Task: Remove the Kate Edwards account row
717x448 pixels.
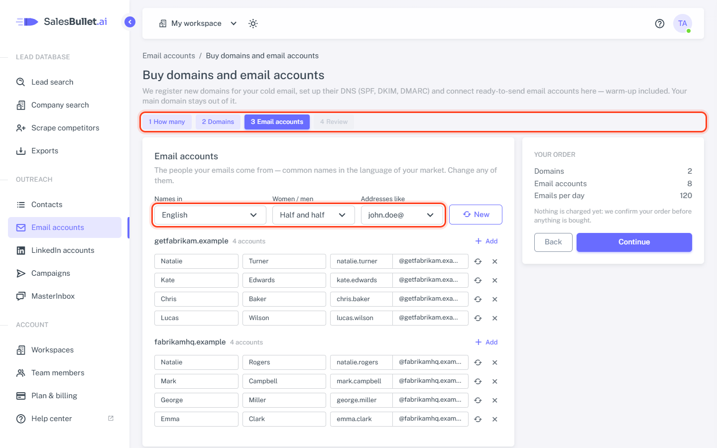Action: tap(495, 280)
